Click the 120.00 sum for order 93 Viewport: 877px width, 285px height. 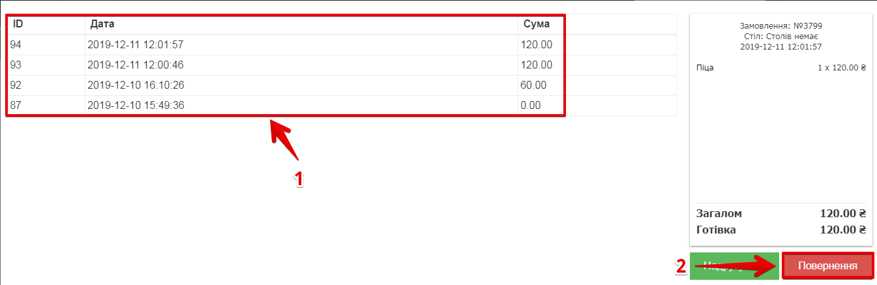click(537, 65)
